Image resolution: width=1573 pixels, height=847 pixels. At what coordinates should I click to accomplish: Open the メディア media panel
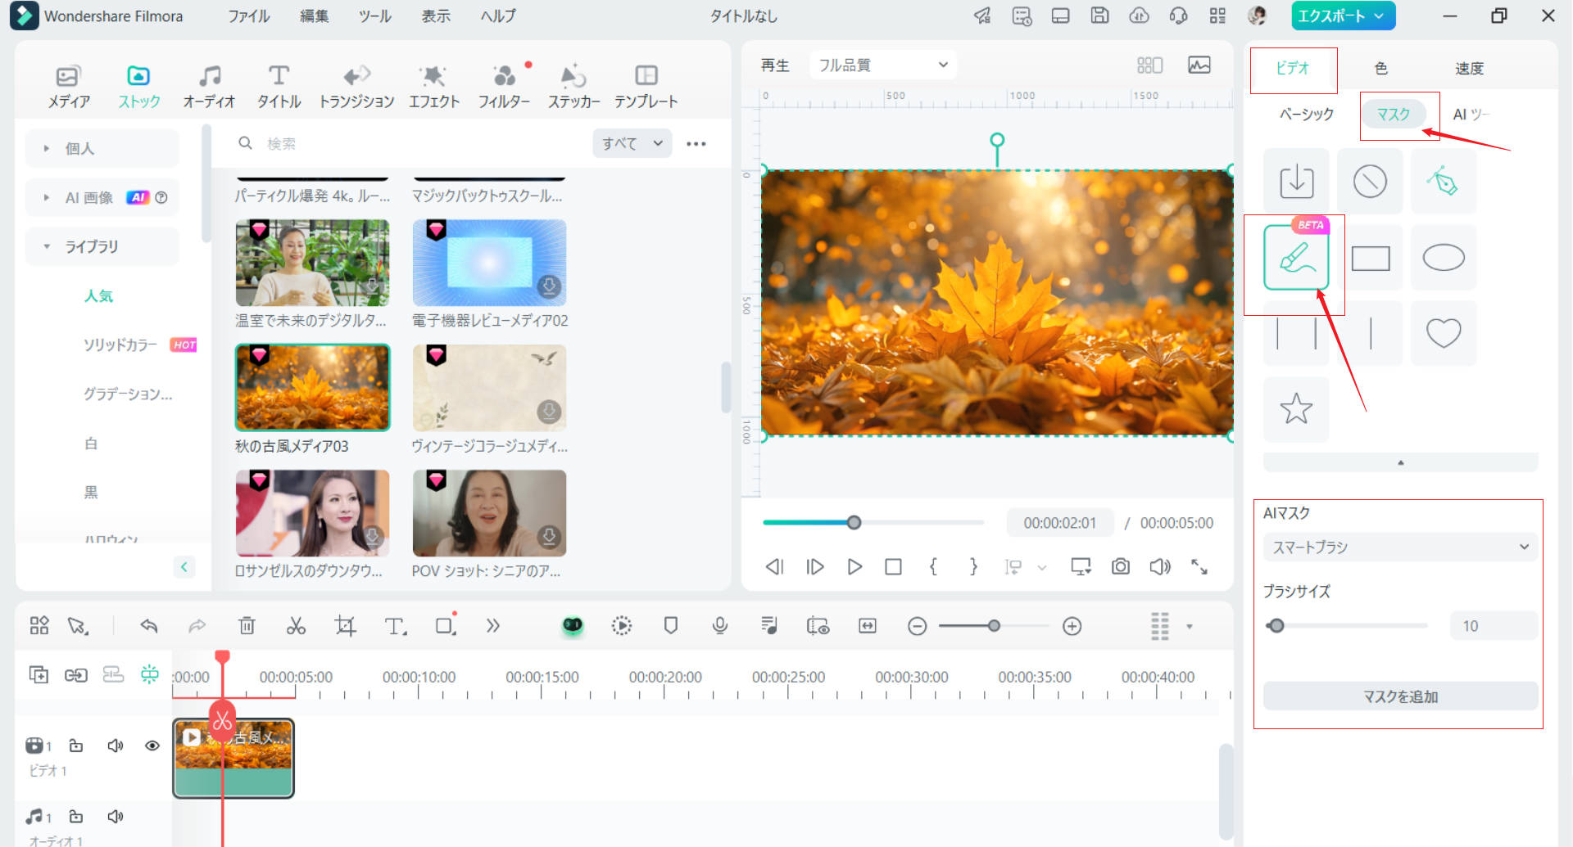(68, 87)
